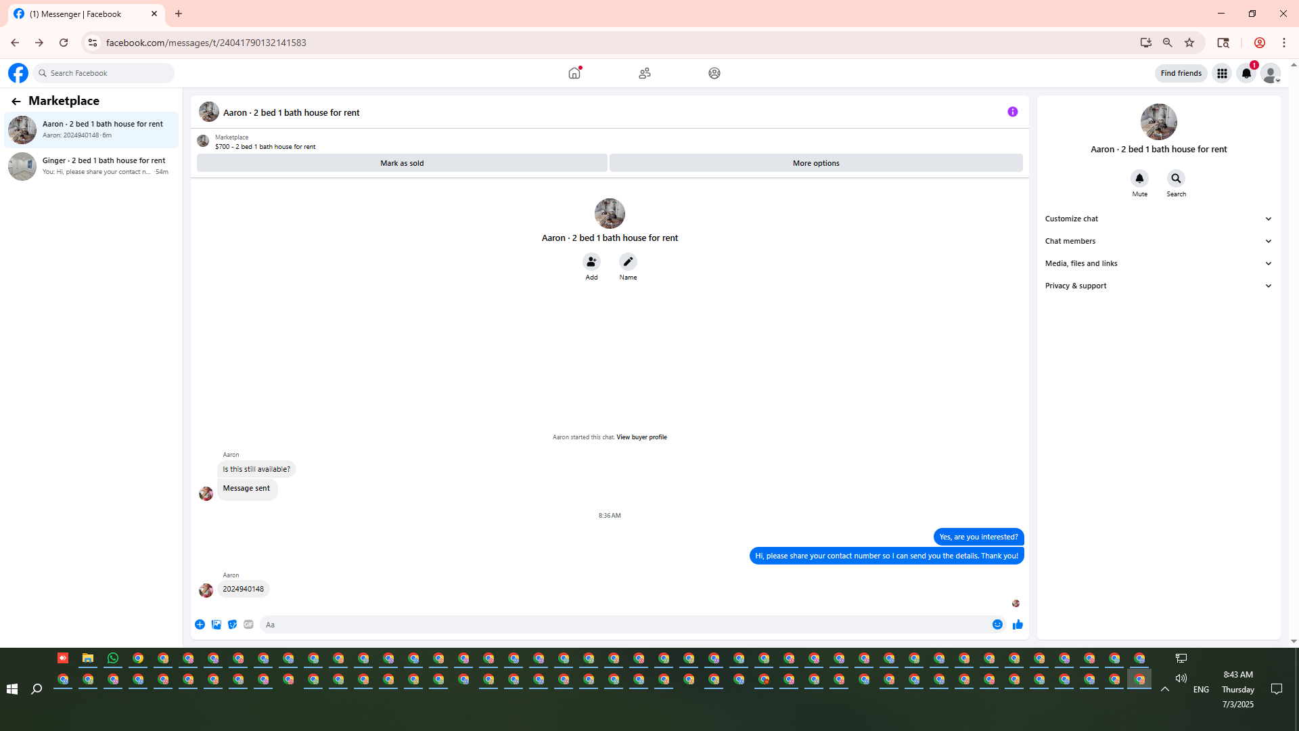Open the sticker chooser icon
Image resolution: width=1299 pixels, height=731 pixels.
coord(232,625)
